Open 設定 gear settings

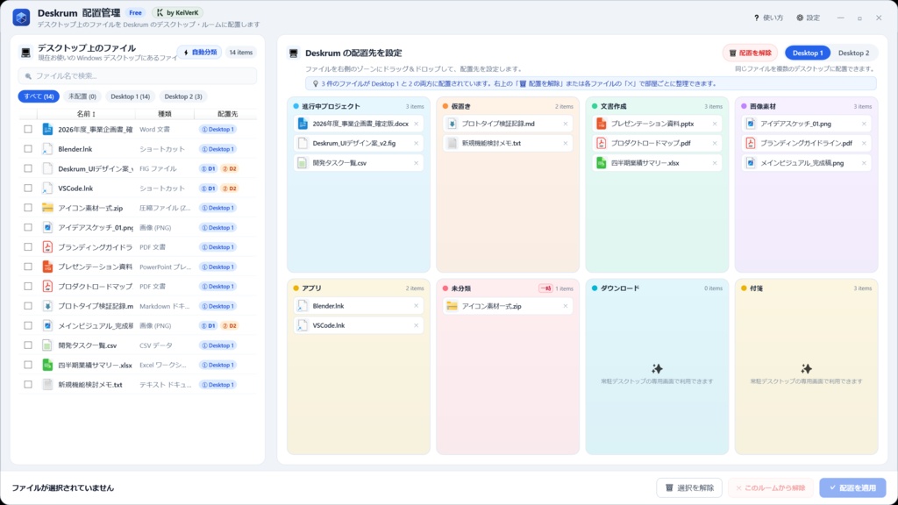pyautogui.click(x=800, y=18)
